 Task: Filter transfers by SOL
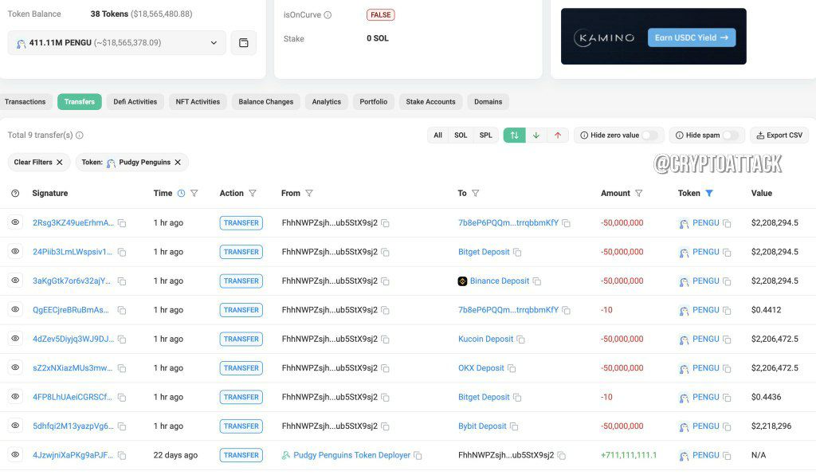click(461, 135)
